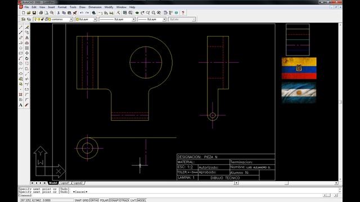Screen dimensions: 360x202
Task: Toggle ORTHO mode in status bar
Action: point(94,200)
